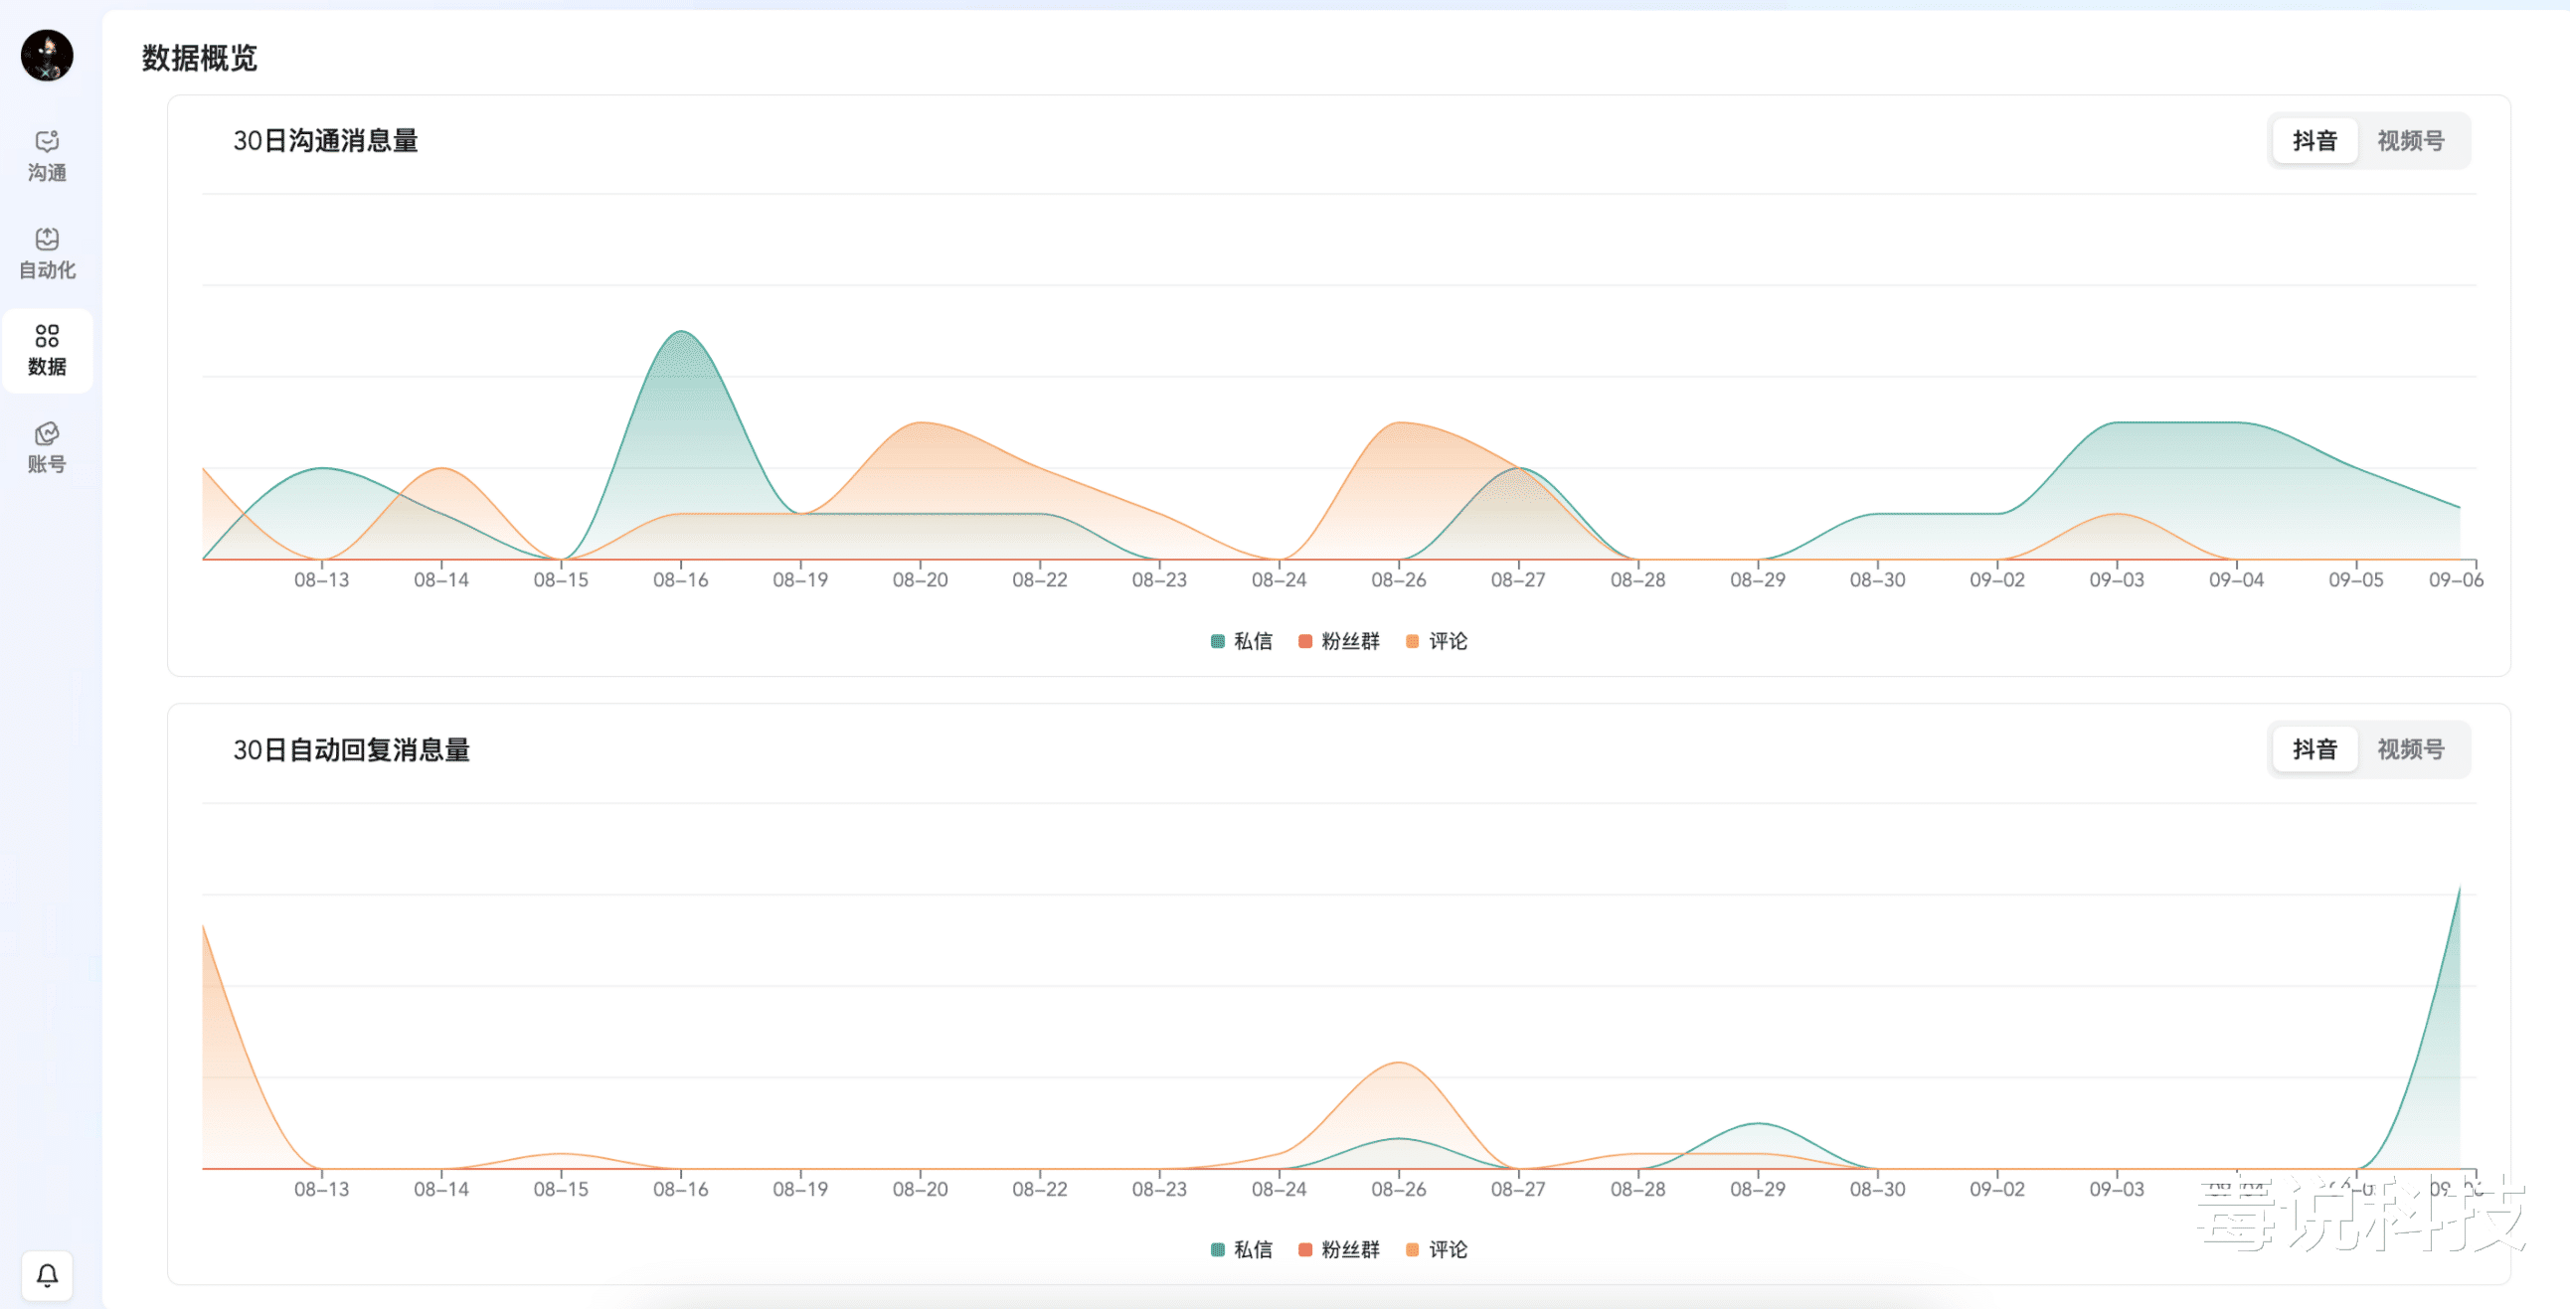Click 08-26 label on auto-reply chart axis
The image size is (2570, 1309).
1399,1190
